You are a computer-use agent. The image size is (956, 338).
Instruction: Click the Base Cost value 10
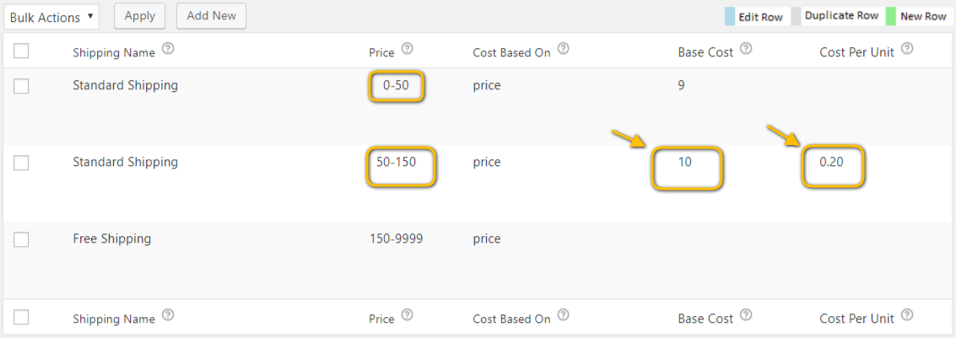point(685,162)
